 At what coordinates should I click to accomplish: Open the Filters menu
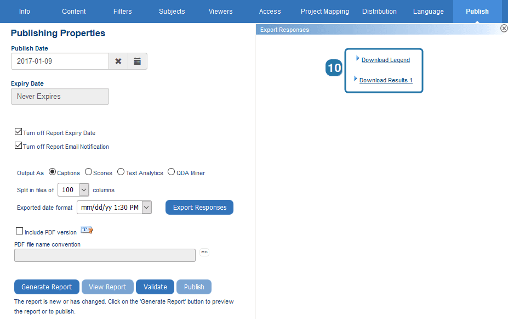click(122, 11)
